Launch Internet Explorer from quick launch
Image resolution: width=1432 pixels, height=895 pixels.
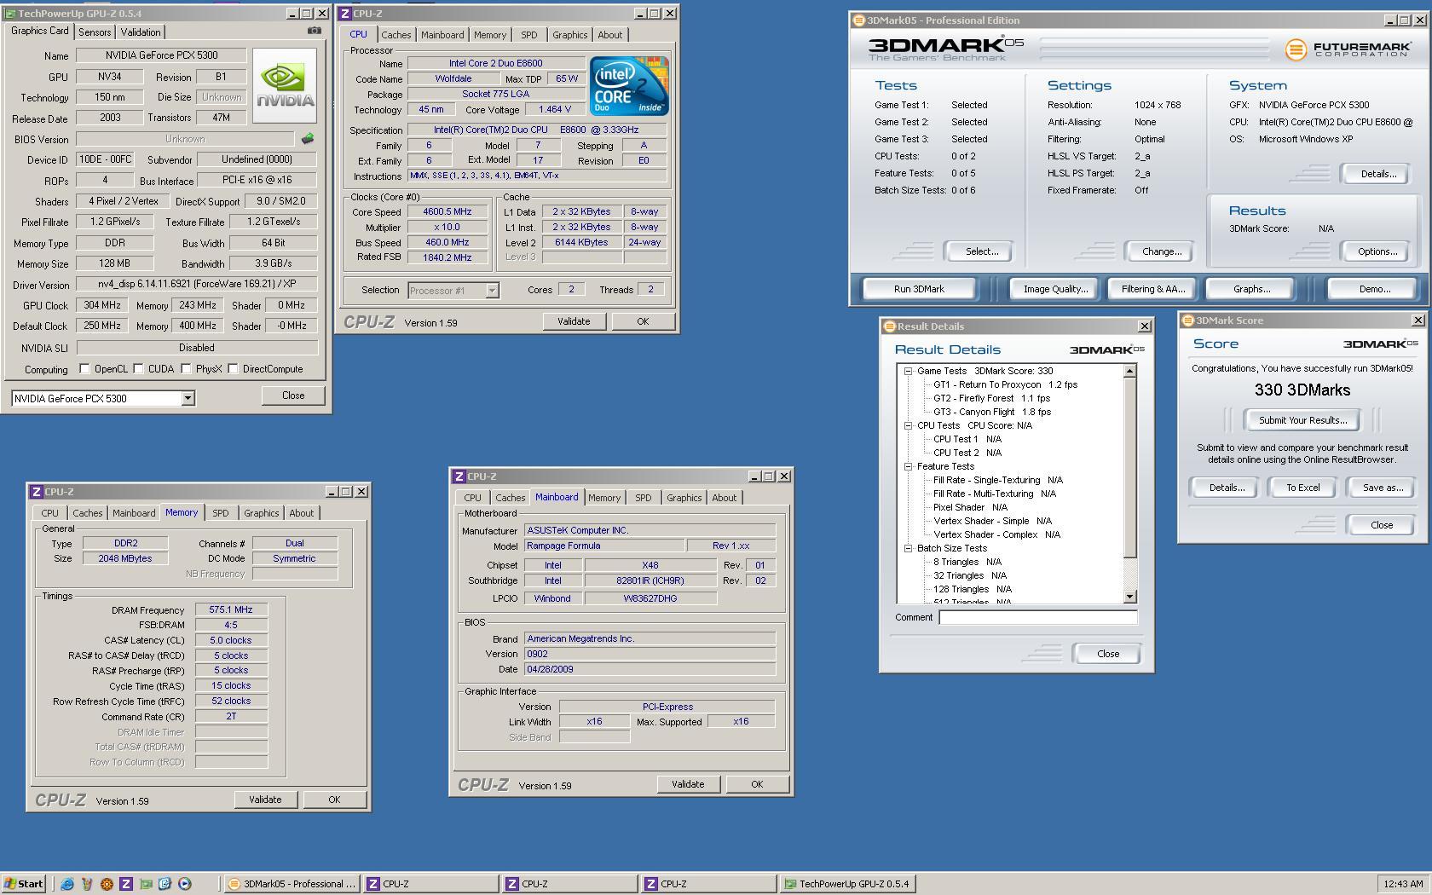67,884
